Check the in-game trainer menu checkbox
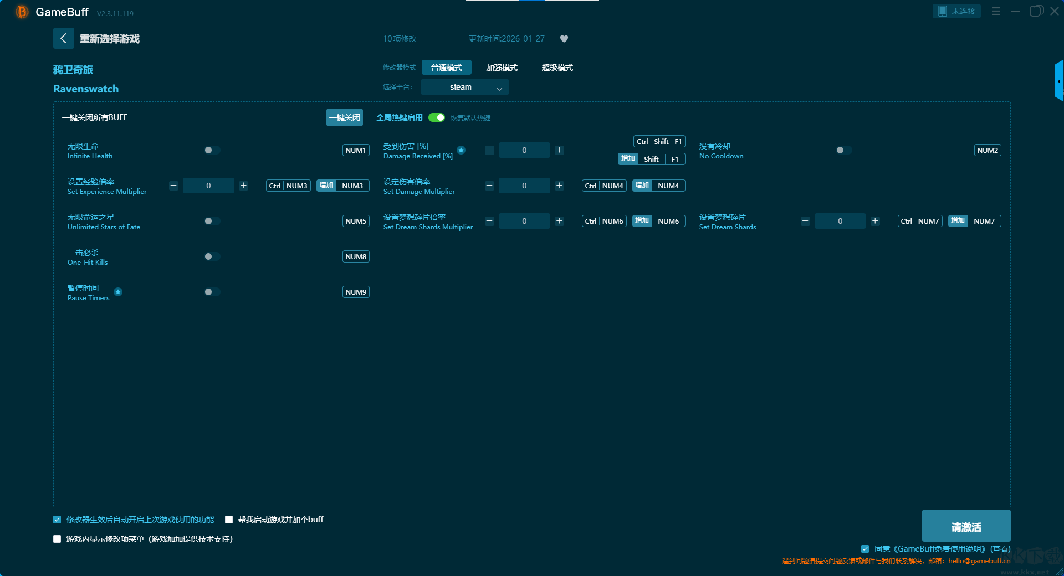 (57, 539)
